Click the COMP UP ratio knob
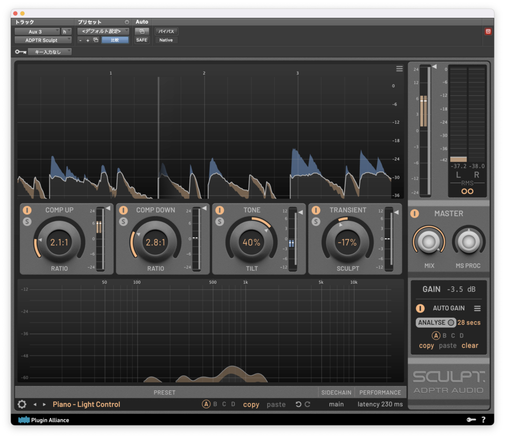This screenshot has height=438, width=505. 59,242
